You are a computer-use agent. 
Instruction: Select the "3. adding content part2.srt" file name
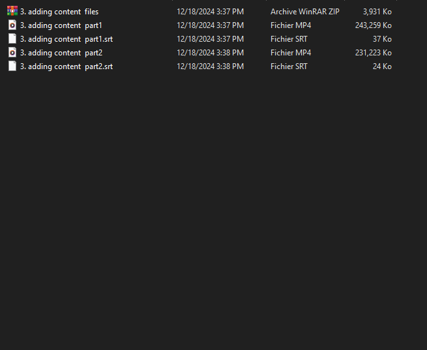click(x=66, y=66)
